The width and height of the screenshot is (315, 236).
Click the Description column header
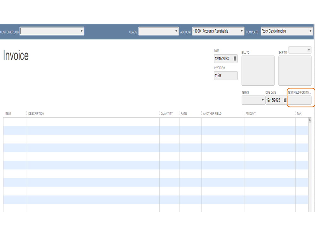point(36,113)
